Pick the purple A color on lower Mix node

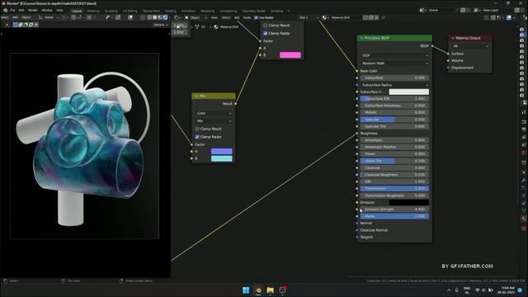tap(222, 152)
